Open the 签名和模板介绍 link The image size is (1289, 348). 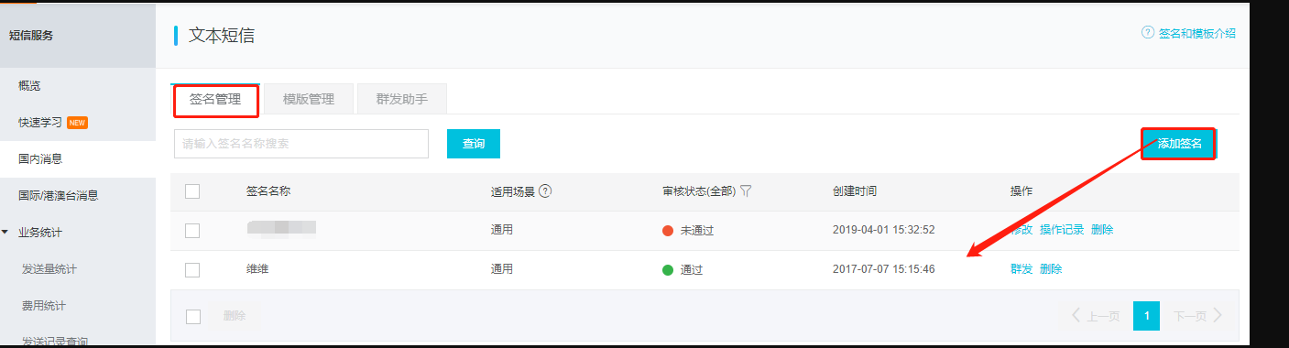(x=1197, y=33)
